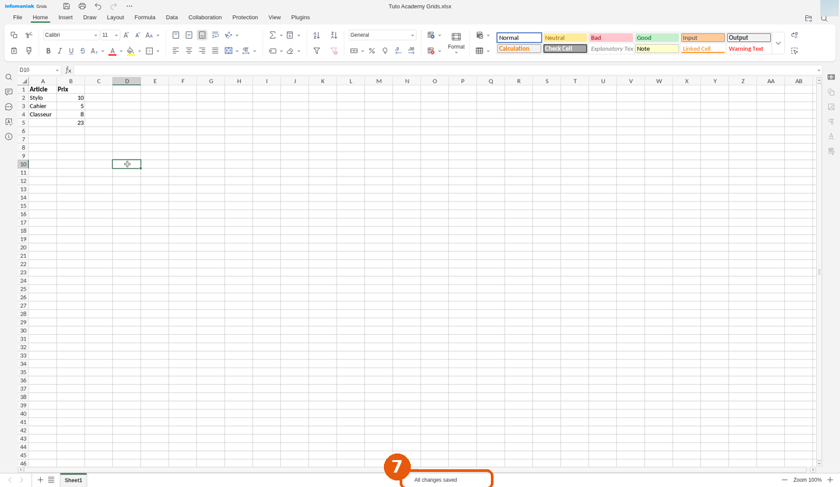
Task: Apply percent style
Action: (372, 51)
